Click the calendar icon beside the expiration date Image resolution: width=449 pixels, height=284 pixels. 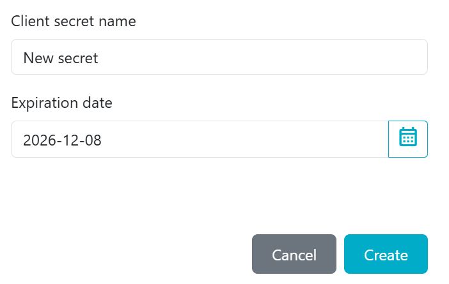tap(408, 138)
